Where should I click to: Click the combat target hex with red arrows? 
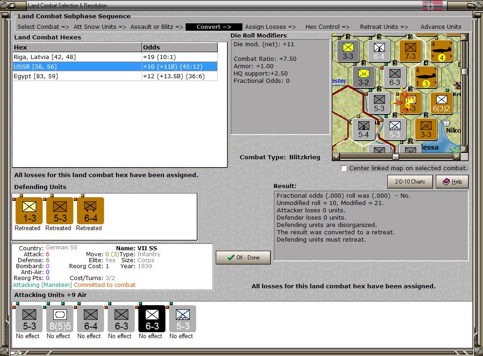tap(410, 103)
